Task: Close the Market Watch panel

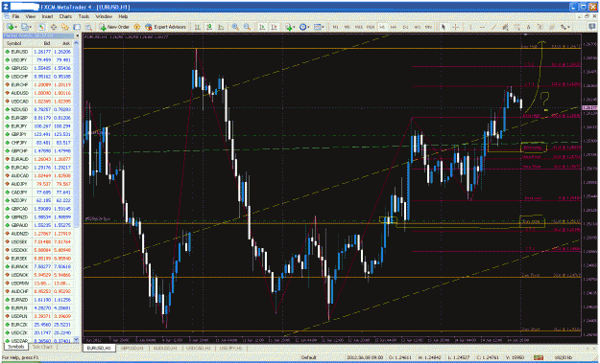Action: pyautogui.click(x=77, y=35)
